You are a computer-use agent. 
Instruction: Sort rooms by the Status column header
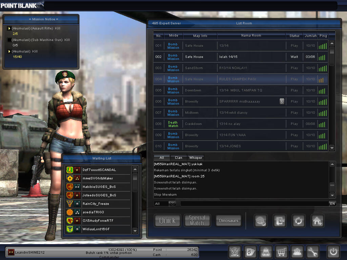(294, 36)
